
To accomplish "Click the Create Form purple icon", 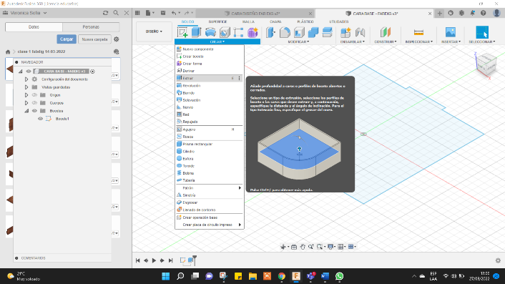I will pos(252,32).
